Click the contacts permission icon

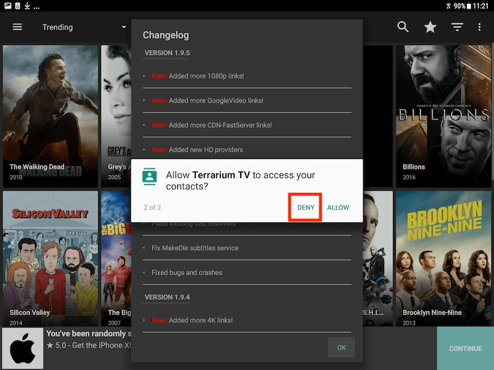click(x=149, y=176)
